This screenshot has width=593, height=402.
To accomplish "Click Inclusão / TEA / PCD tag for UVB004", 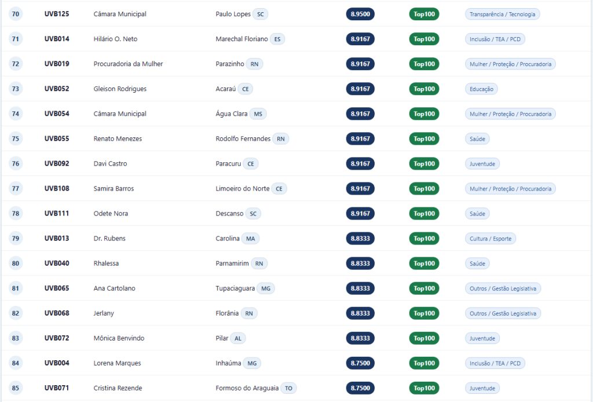I will (x=495, y=363).
